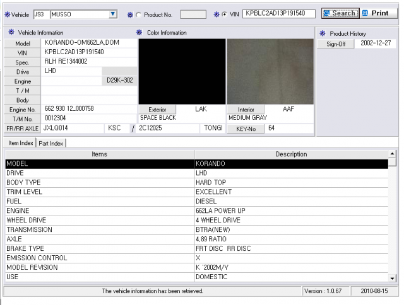The width and height of the screenshot is (404, 305).
Task: Click the black exterior color swatch
Action: coord(182,71)
